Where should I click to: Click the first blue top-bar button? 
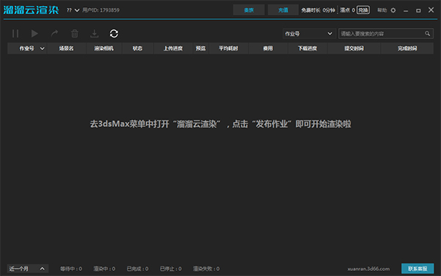[x=248, y=10]
